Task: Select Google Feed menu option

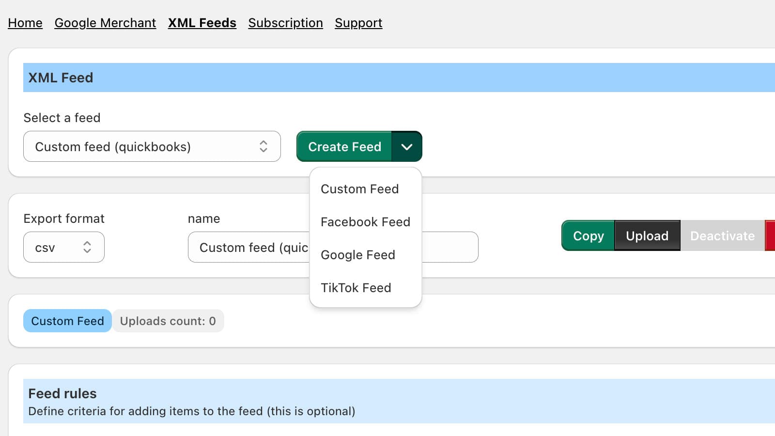Action: [357, 255]
